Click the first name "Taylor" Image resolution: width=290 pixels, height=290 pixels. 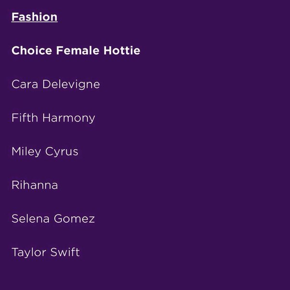click(28, 253)
